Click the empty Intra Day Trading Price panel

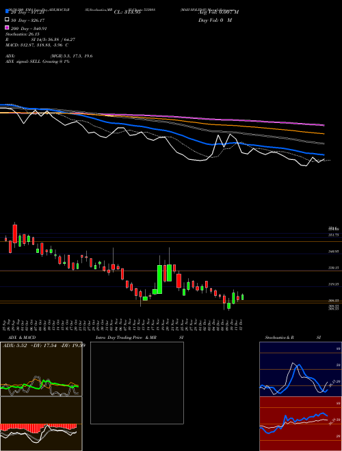pyautogui.click(x=137, y=383)
